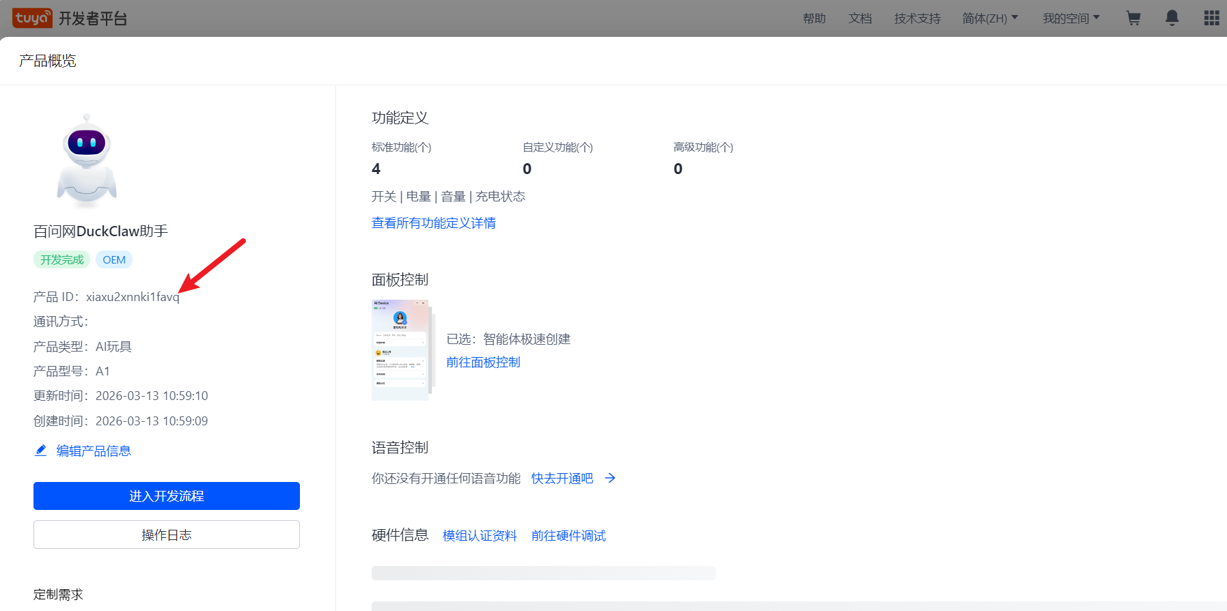The width and height of the screenshot is (1227, 611).
Task: Follow the 前往面板控制 link
Action: point(483,363)
